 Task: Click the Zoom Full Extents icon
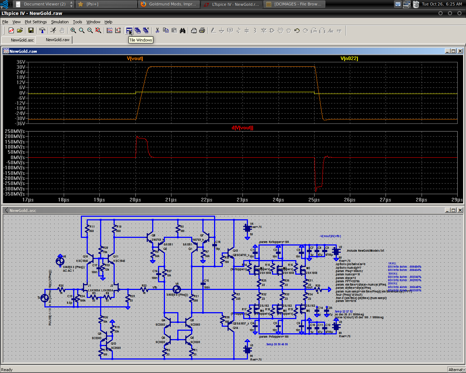pyautogui.click(x=98, y=31)
